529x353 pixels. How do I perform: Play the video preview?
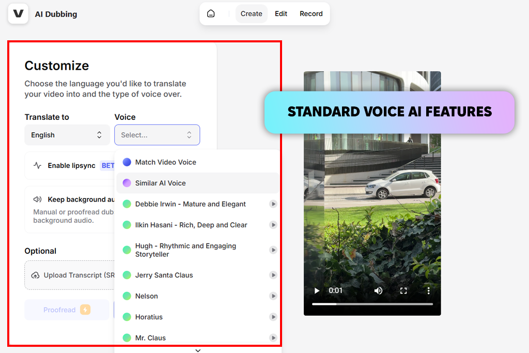tap(317, 290)
